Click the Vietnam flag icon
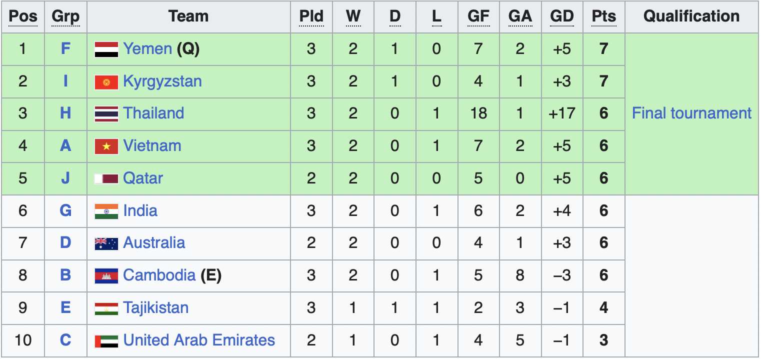 (106, 146)
